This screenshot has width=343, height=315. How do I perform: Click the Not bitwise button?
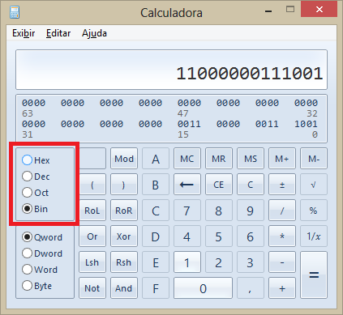tap(92, 288)
